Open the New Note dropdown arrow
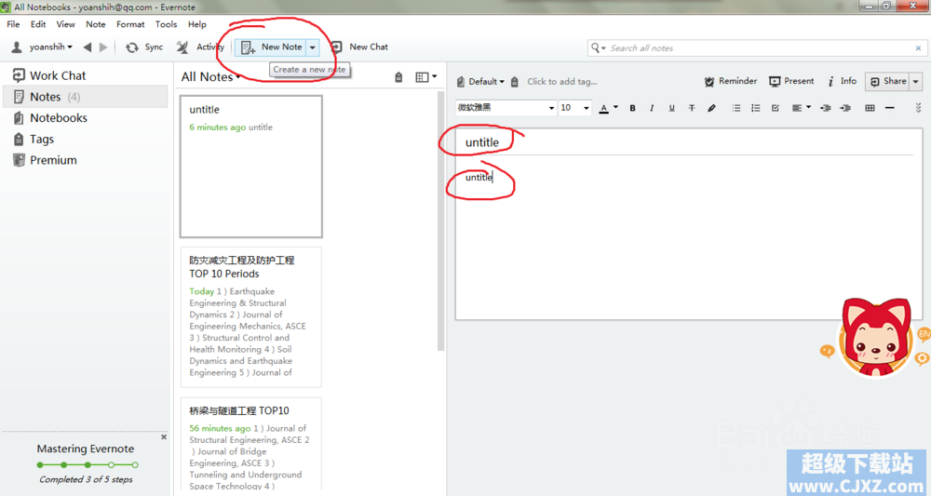 tap(313, 47)
